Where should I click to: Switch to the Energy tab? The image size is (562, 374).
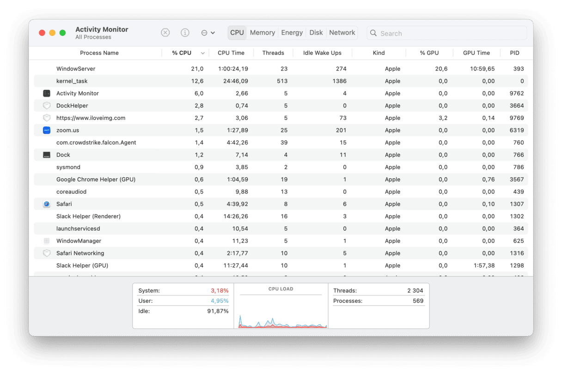coord(292,33)
